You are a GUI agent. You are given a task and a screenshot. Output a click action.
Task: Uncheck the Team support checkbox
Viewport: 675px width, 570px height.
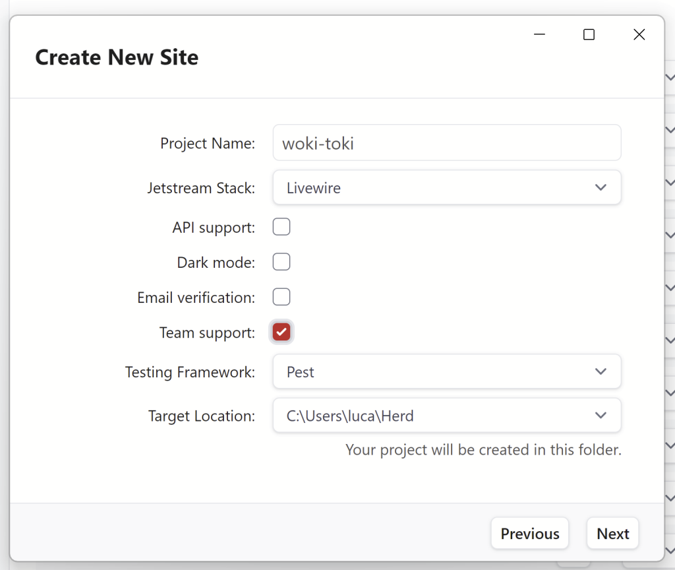(281, 332)
